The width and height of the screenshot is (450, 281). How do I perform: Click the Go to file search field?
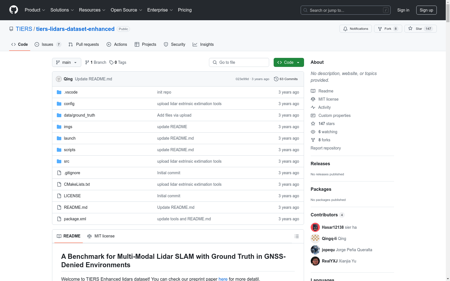click(239, 62)
